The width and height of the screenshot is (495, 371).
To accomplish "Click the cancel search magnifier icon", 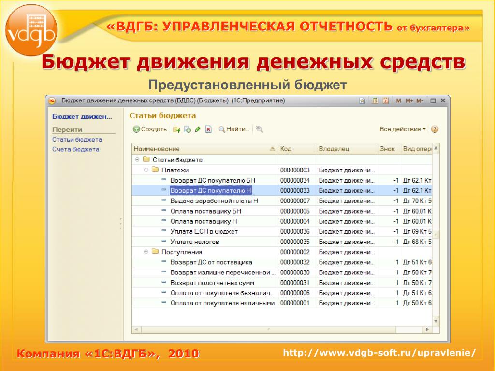I will 260,129.
